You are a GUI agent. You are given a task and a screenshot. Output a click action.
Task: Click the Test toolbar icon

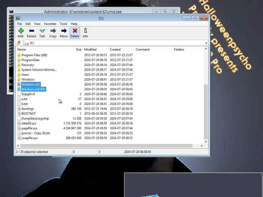42,31
